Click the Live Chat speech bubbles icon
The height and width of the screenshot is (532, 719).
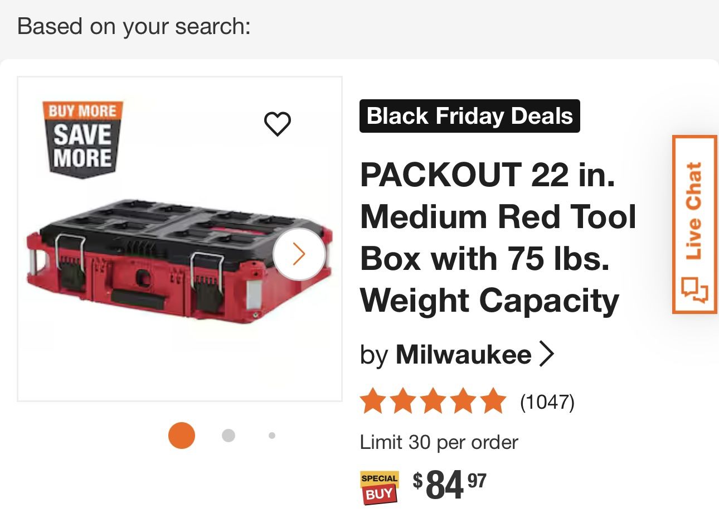pyautogui.click(x=694, y=289)
